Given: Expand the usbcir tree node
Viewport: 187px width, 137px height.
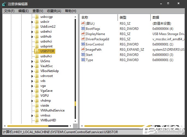Looking at the screenshot, I should (x=32, y=22).
